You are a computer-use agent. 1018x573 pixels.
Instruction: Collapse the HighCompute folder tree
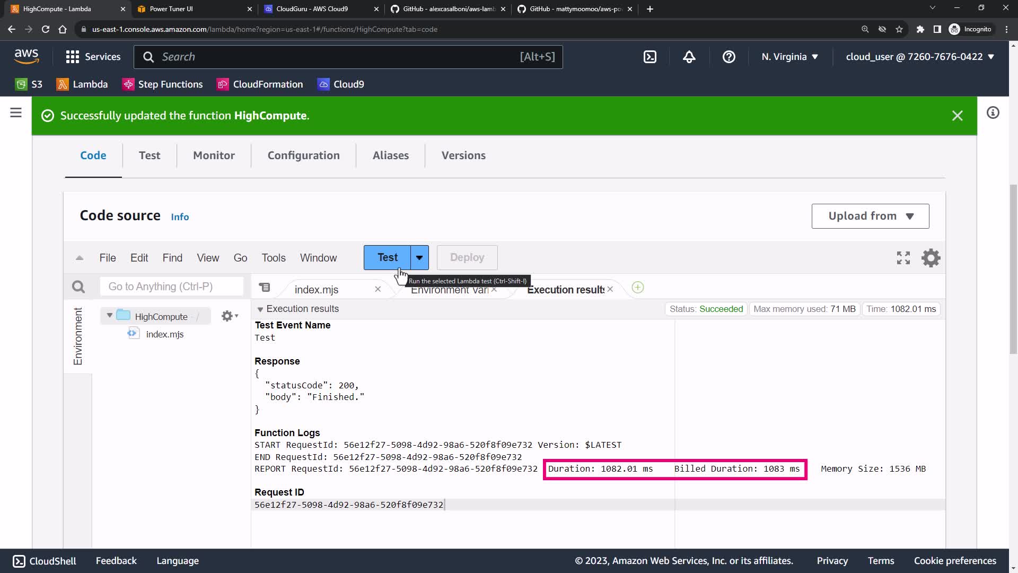pyautogui.click(x=110, y=316)
